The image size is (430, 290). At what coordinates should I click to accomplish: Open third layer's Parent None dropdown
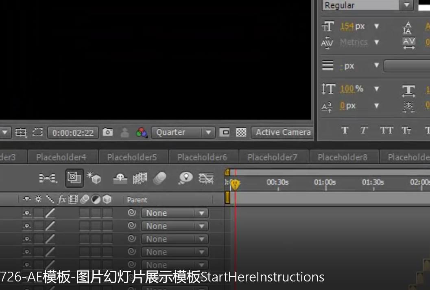[x=175, y=239]
